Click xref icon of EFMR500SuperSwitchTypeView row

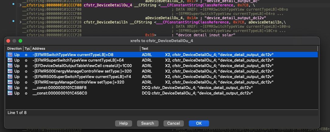click(x=10, y=77)
